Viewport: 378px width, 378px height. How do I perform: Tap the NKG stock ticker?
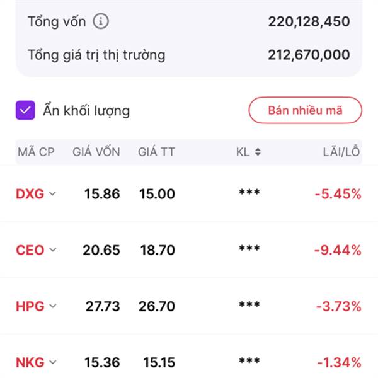click(30, 362)
